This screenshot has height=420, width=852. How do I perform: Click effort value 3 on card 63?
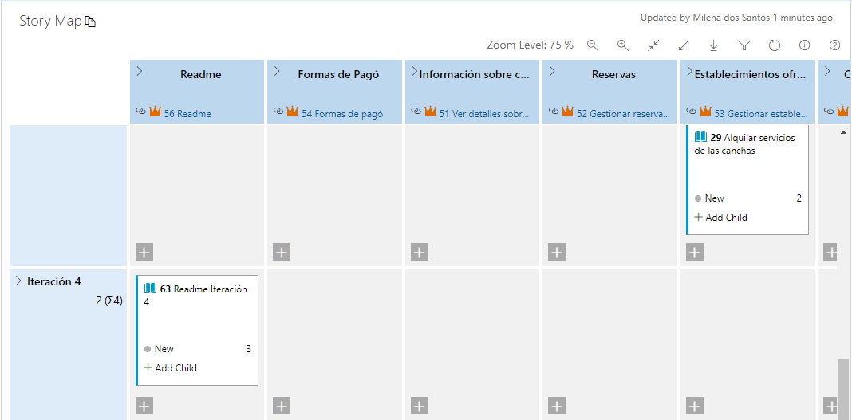coord(248,349)
